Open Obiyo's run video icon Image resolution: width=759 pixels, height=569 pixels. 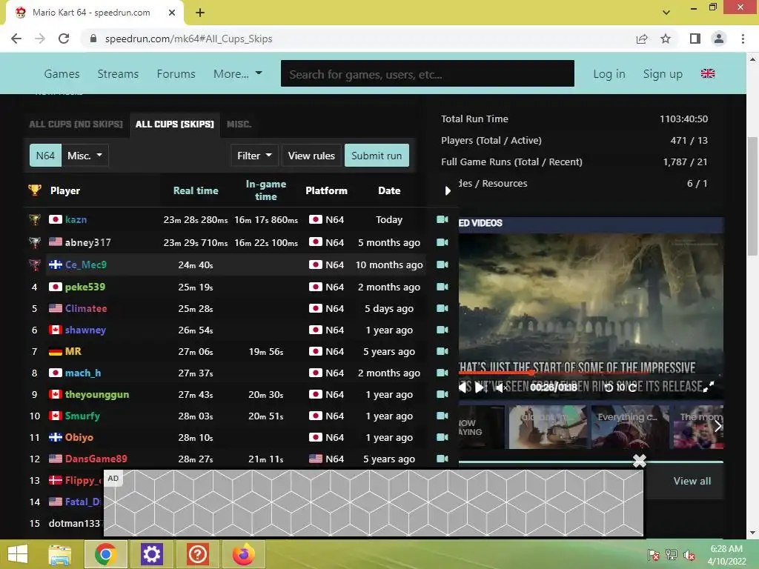442,437
